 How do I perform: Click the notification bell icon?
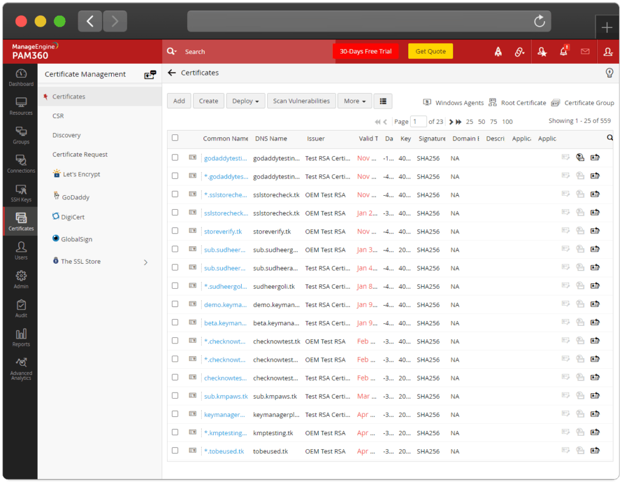[564, 51]
